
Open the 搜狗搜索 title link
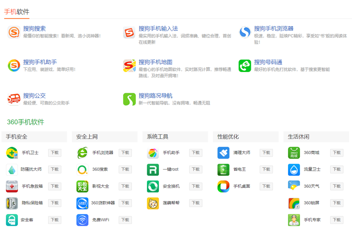coord(35,29)
